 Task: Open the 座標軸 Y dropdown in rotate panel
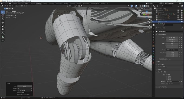click(x=25, y=88)
